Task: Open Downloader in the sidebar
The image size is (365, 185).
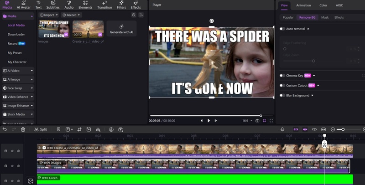Action: [16, 34]
